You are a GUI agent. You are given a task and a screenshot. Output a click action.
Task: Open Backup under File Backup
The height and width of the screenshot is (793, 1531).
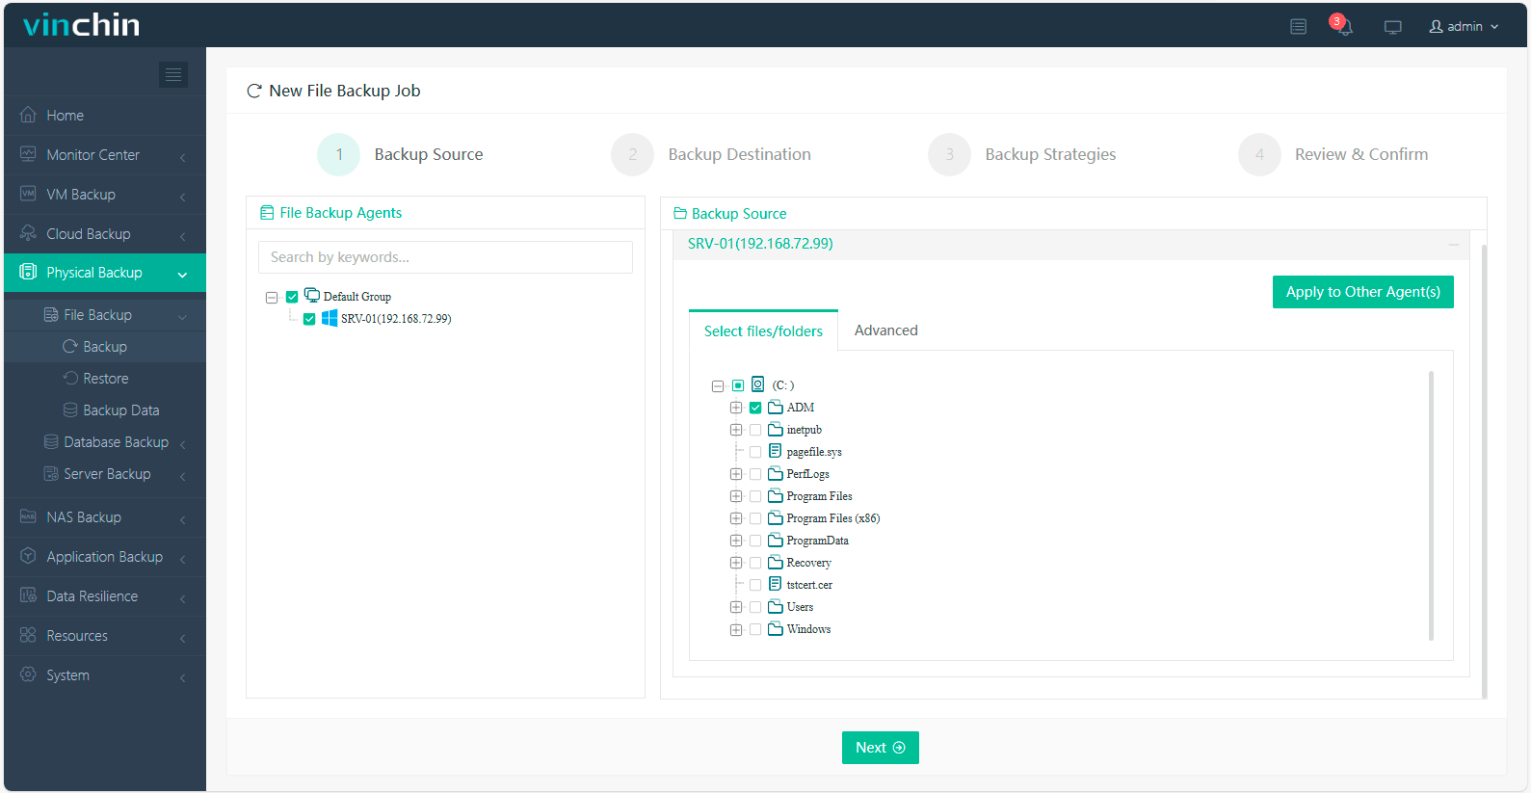[x=105, y=347]
